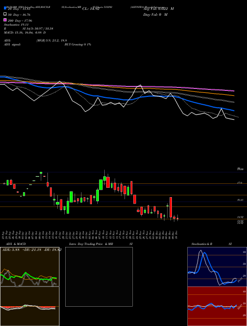Click the 'Stochastics: 19.11' readout
This screenshot has width=247, height=326.
[16, 25]
